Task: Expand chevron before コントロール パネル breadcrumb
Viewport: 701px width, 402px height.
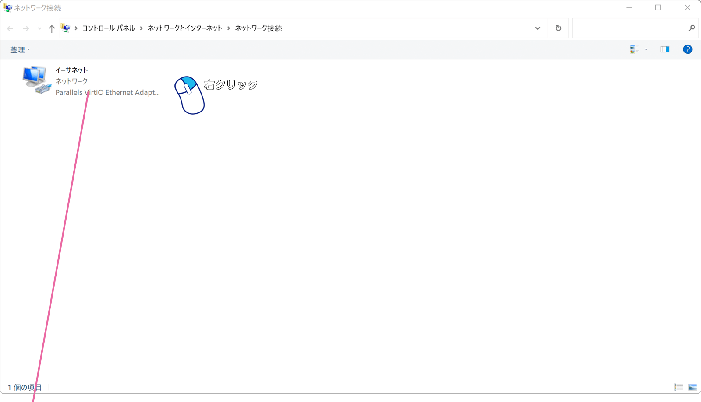Action: (76, 28)
